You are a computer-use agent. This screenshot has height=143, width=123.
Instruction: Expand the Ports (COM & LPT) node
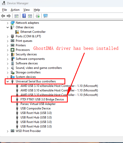click(8, 37)
